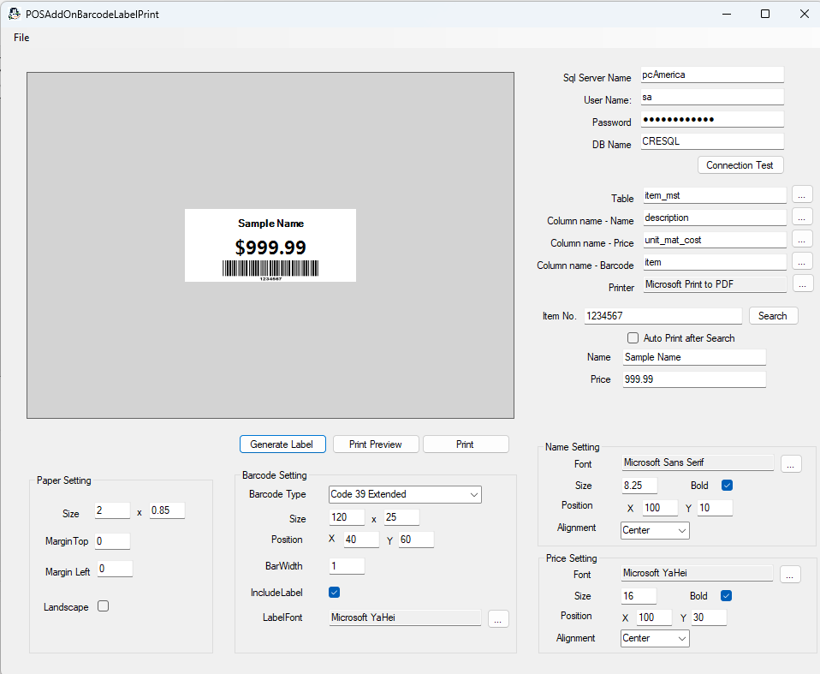Disable Bold in Name Setting
This screenshot has width=820, height=674.
pos(728,486)
